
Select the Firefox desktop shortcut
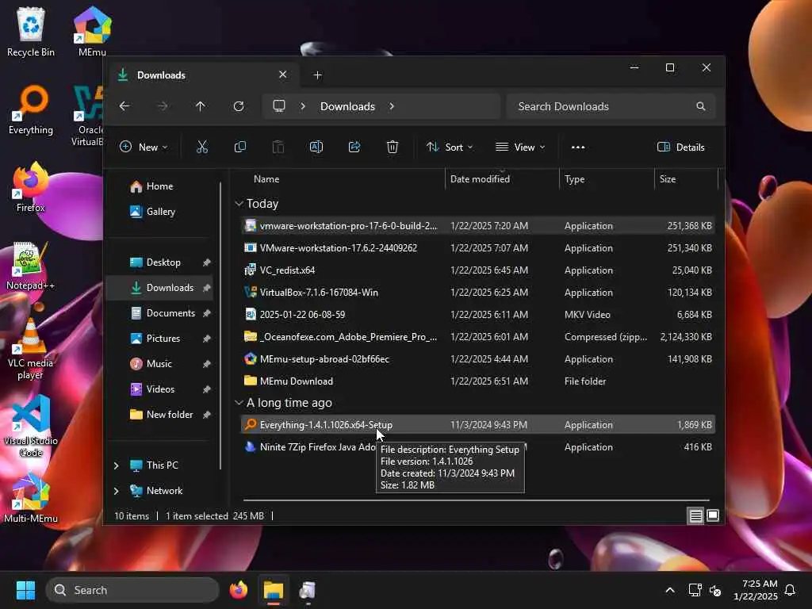point(31,187)
